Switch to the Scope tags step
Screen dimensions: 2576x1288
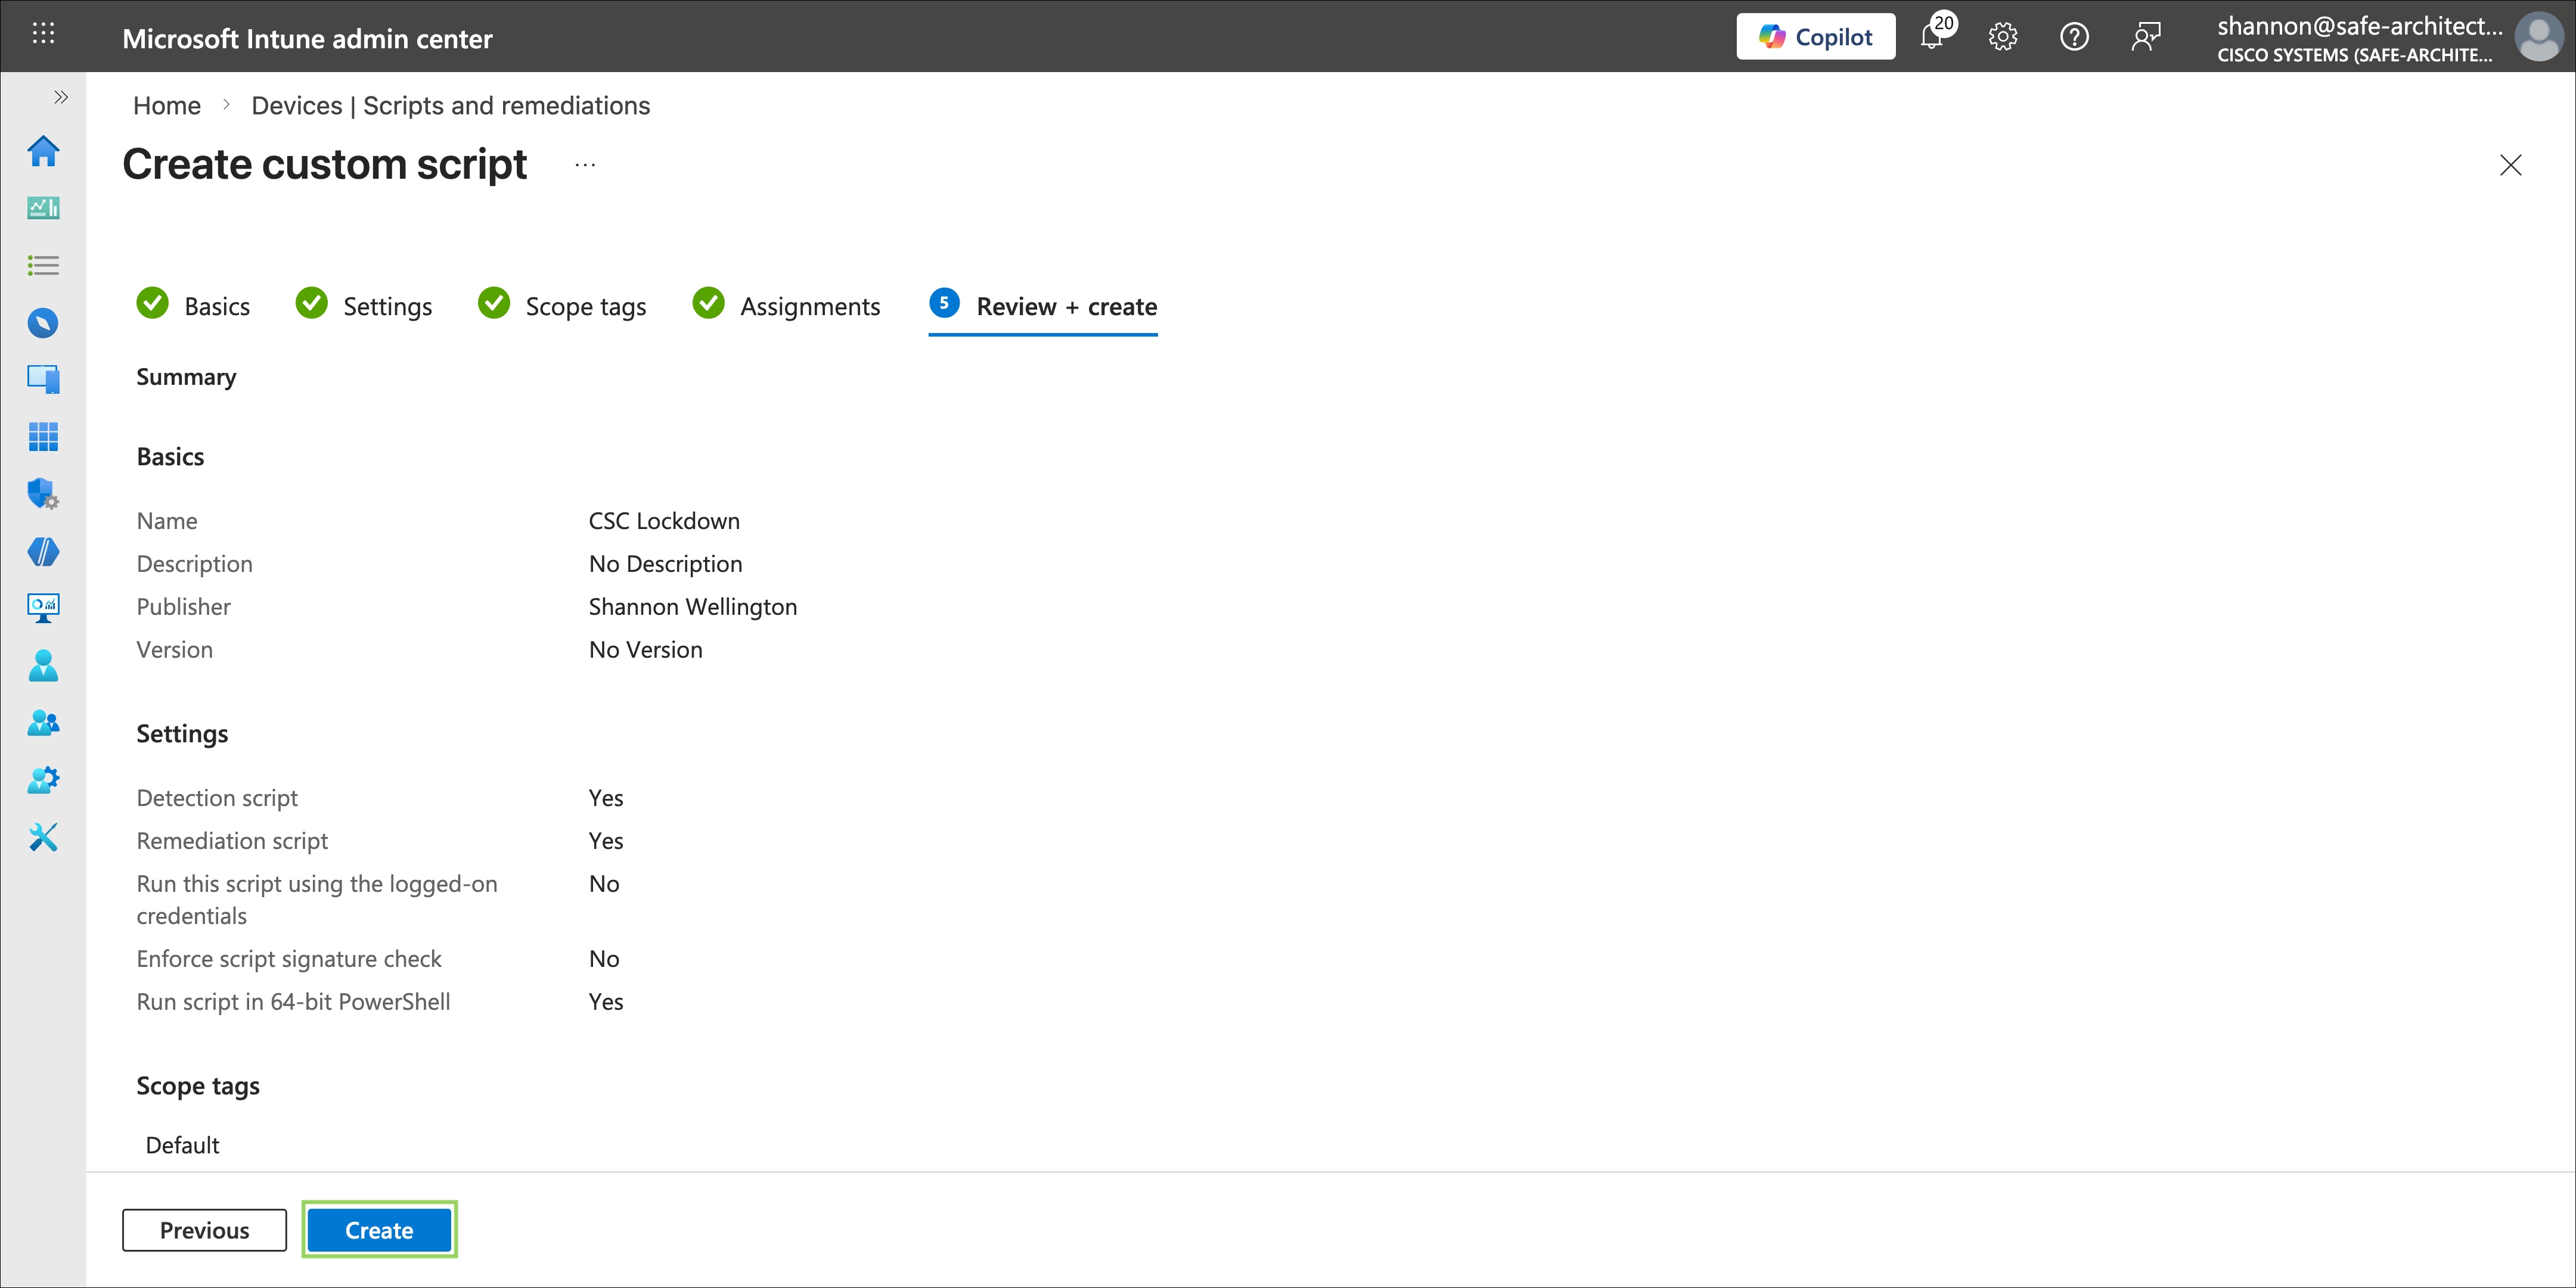point(562,305)
